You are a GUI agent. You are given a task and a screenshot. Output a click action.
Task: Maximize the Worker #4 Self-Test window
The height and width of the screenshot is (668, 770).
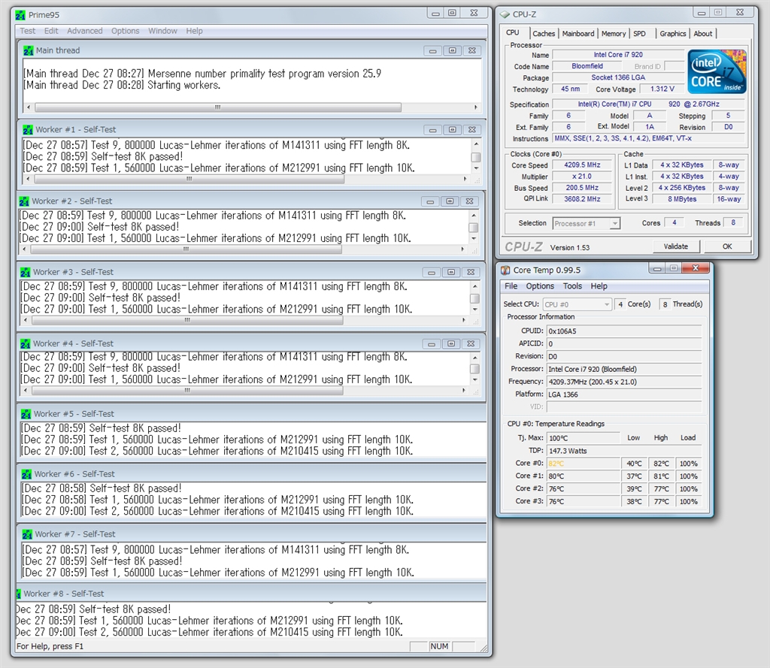[450, 343]
